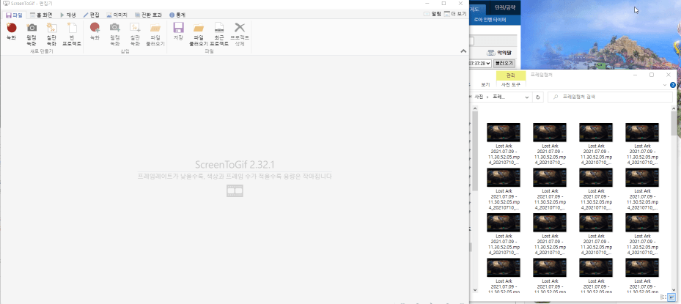This screenshot has height=304, width=681.
Task: Refresh the Explorer folder view
Action: point(538,97)
